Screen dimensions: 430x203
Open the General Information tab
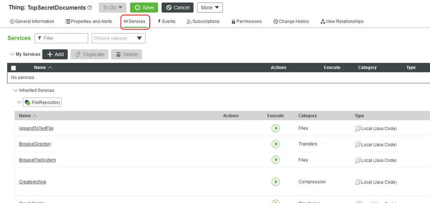tap(32, 21)
